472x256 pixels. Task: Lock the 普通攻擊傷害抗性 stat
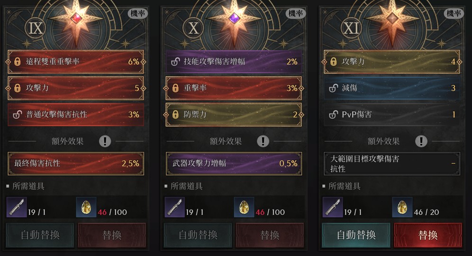[x=18, y=114]
